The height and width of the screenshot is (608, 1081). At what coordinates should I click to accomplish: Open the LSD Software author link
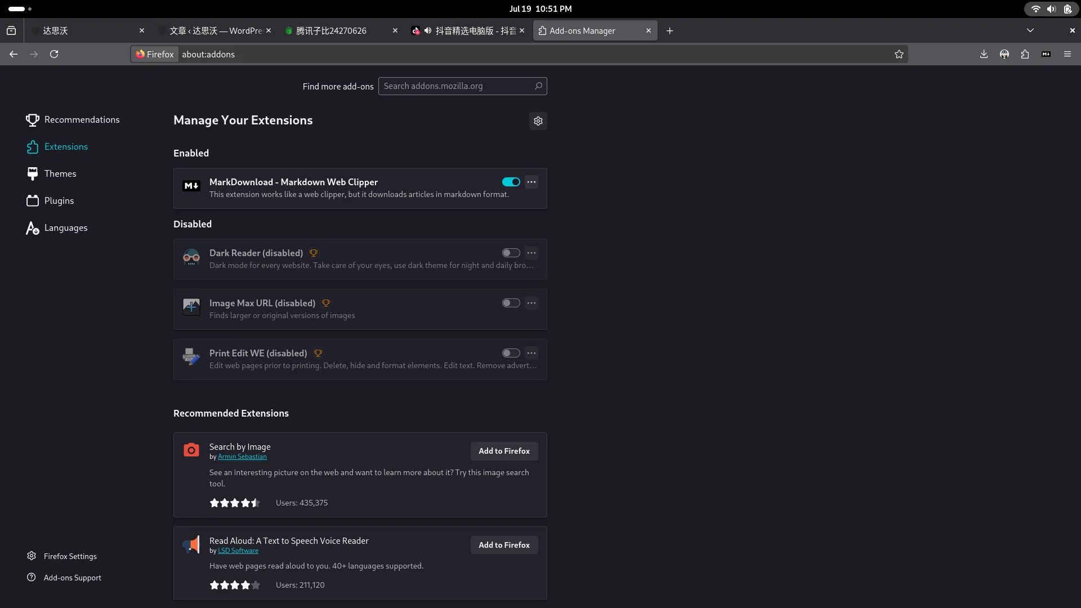pos(238,551)
